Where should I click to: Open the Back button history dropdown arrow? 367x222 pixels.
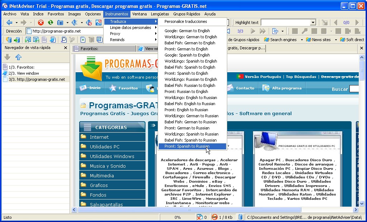[x=16, y=23]
